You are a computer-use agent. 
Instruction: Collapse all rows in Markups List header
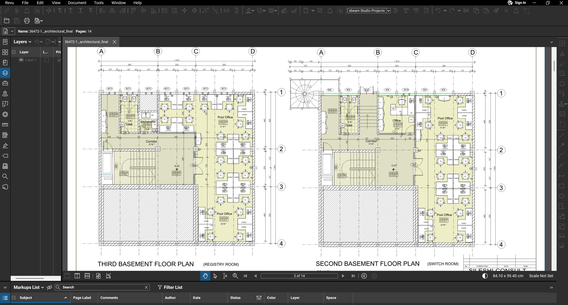point(14,298)
